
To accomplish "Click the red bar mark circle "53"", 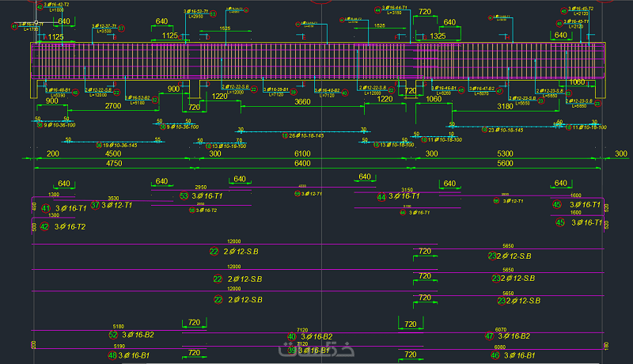I will [x=184, y=196].
